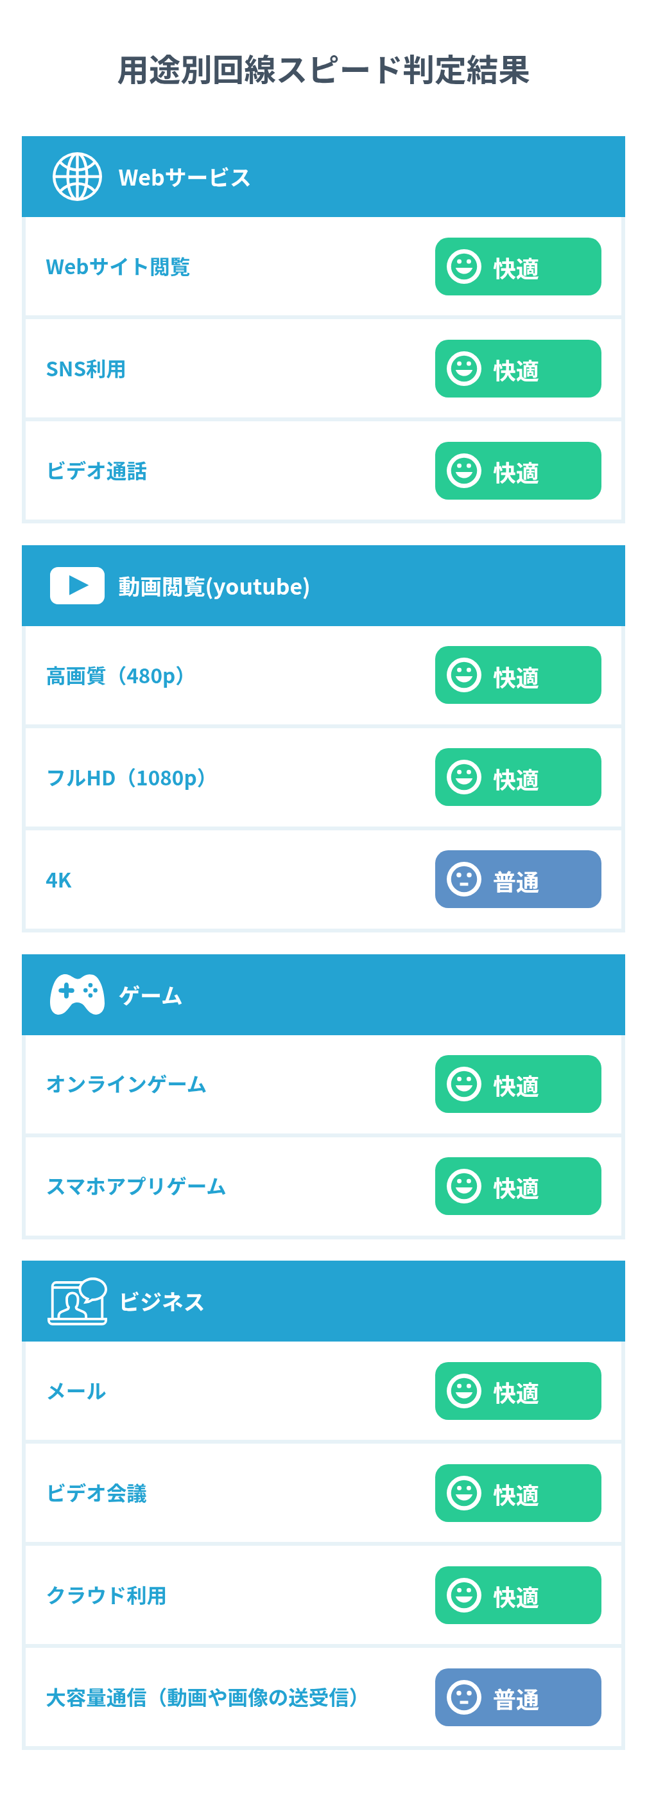This screenshot has width=647, height=1793.
Task: Click the 用途別回線スピード判定結果 page title
Action: 323,70
